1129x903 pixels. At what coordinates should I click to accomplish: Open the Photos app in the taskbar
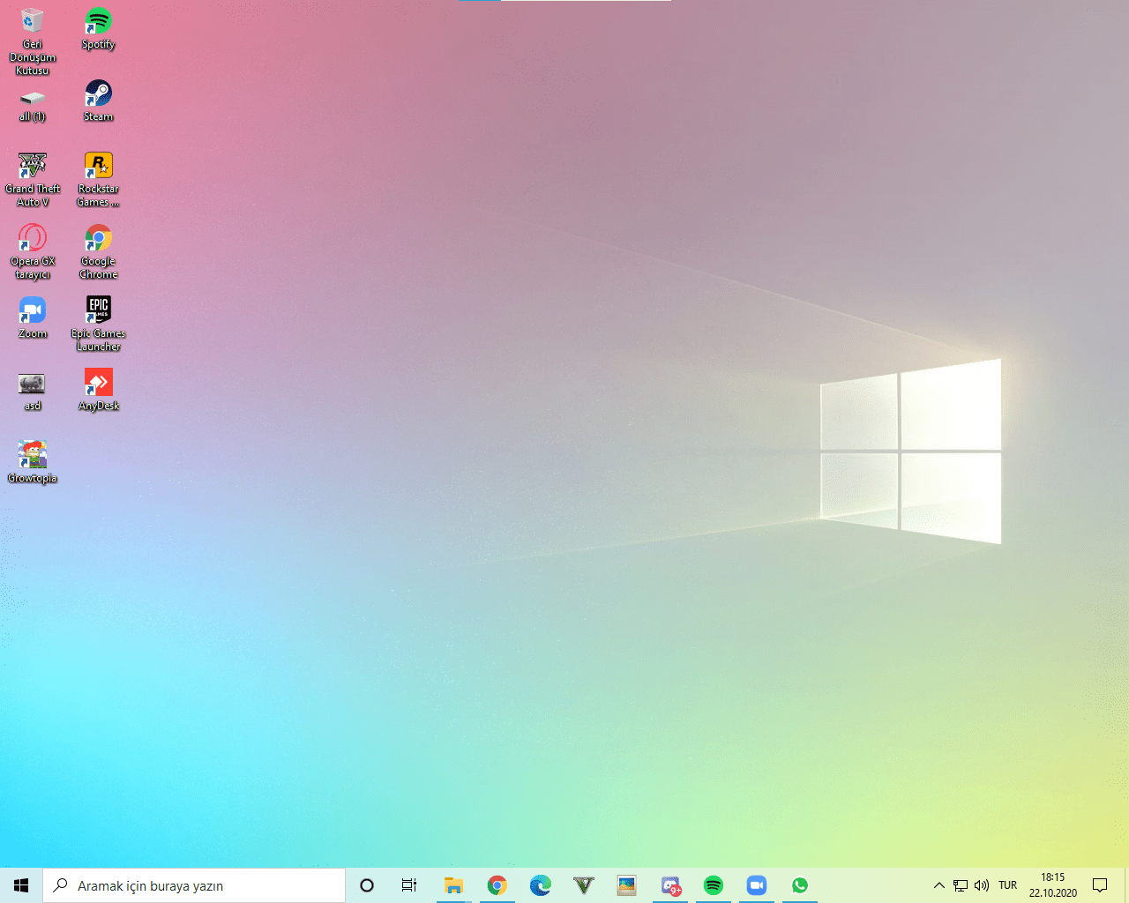[x=627, y=885]
